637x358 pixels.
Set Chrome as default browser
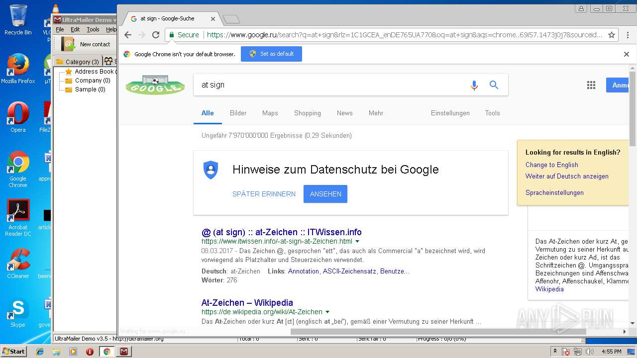coord(271,54)
